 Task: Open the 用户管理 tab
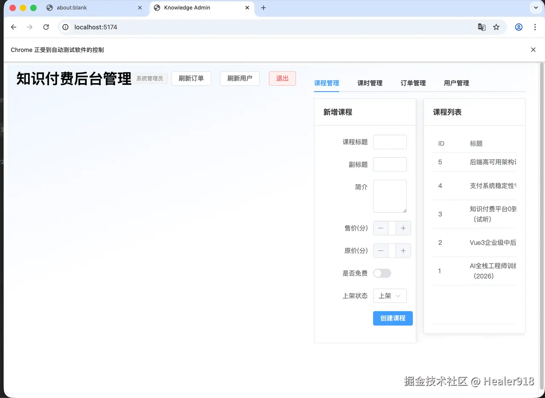point(456,83)
